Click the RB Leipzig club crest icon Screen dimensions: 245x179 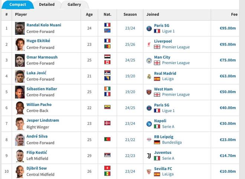(x=149, y=140)
